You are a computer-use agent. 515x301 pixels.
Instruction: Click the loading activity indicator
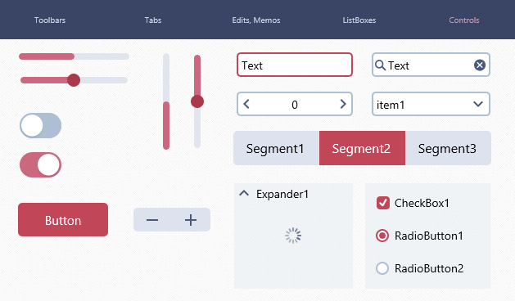point(293,236)
